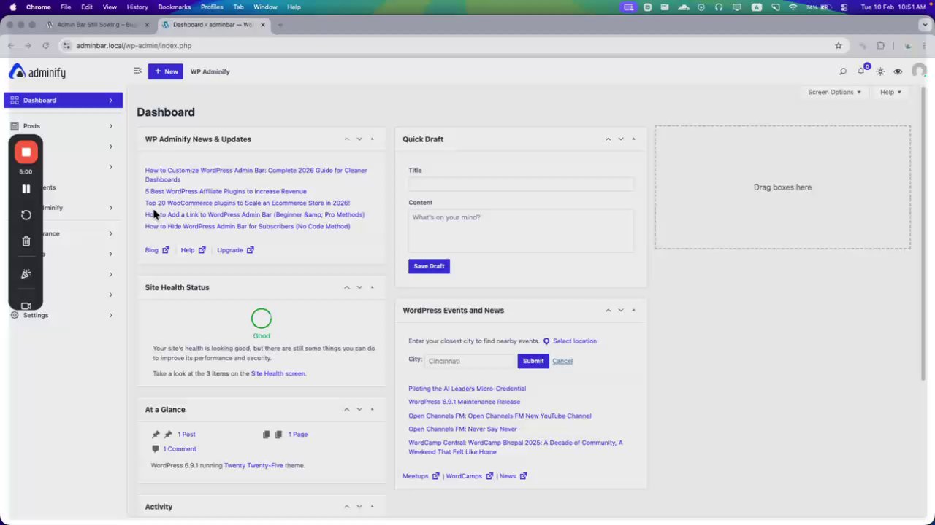Restart the recording with the circular arrow
This screenshot has height=525, width=935.
coord(26,215)
